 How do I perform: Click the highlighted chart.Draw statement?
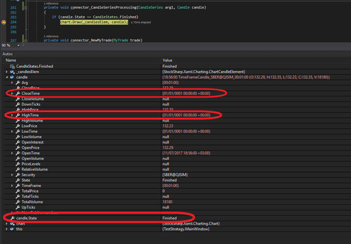pyautogui.click(x=94, y=22)
